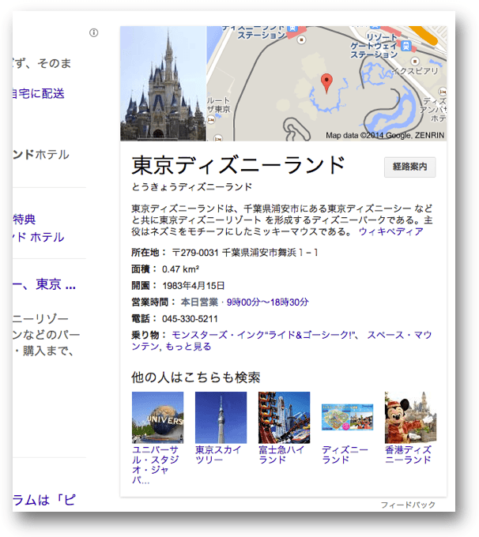479x537 pixels.
Task: Click the red map pin marker
Action: (x=326, y=83)
